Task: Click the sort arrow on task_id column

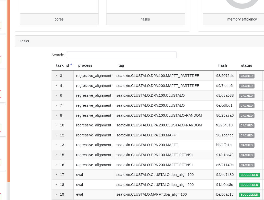Action: 71,64
